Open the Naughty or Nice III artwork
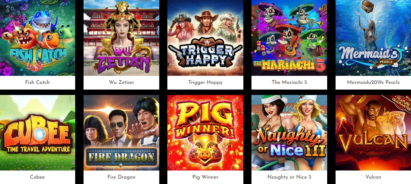Viewport: 411px width, 184px height. pyautogui.click(x=289, y=133)
